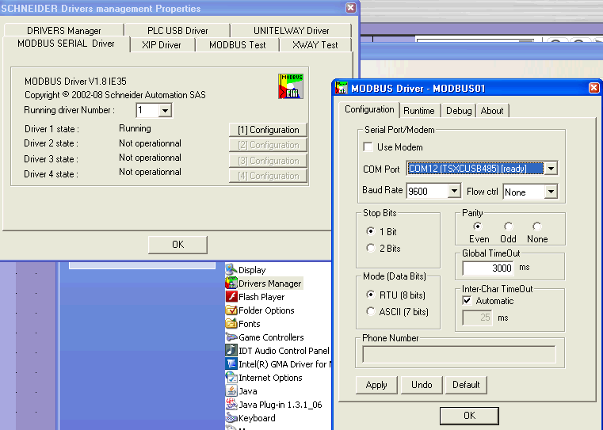
Task: Open the Game Controllers icon
Action: coord(231,337)
